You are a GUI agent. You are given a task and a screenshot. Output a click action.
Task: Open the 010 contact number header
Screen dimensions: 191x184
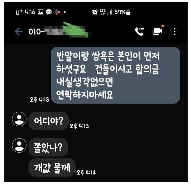(58, 31)
